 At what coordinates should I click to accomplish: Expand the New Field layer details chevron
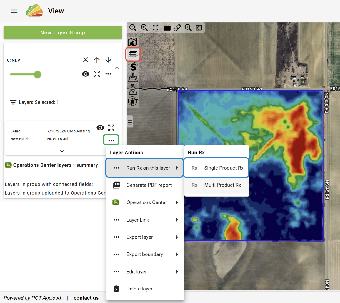click(62, 151)
